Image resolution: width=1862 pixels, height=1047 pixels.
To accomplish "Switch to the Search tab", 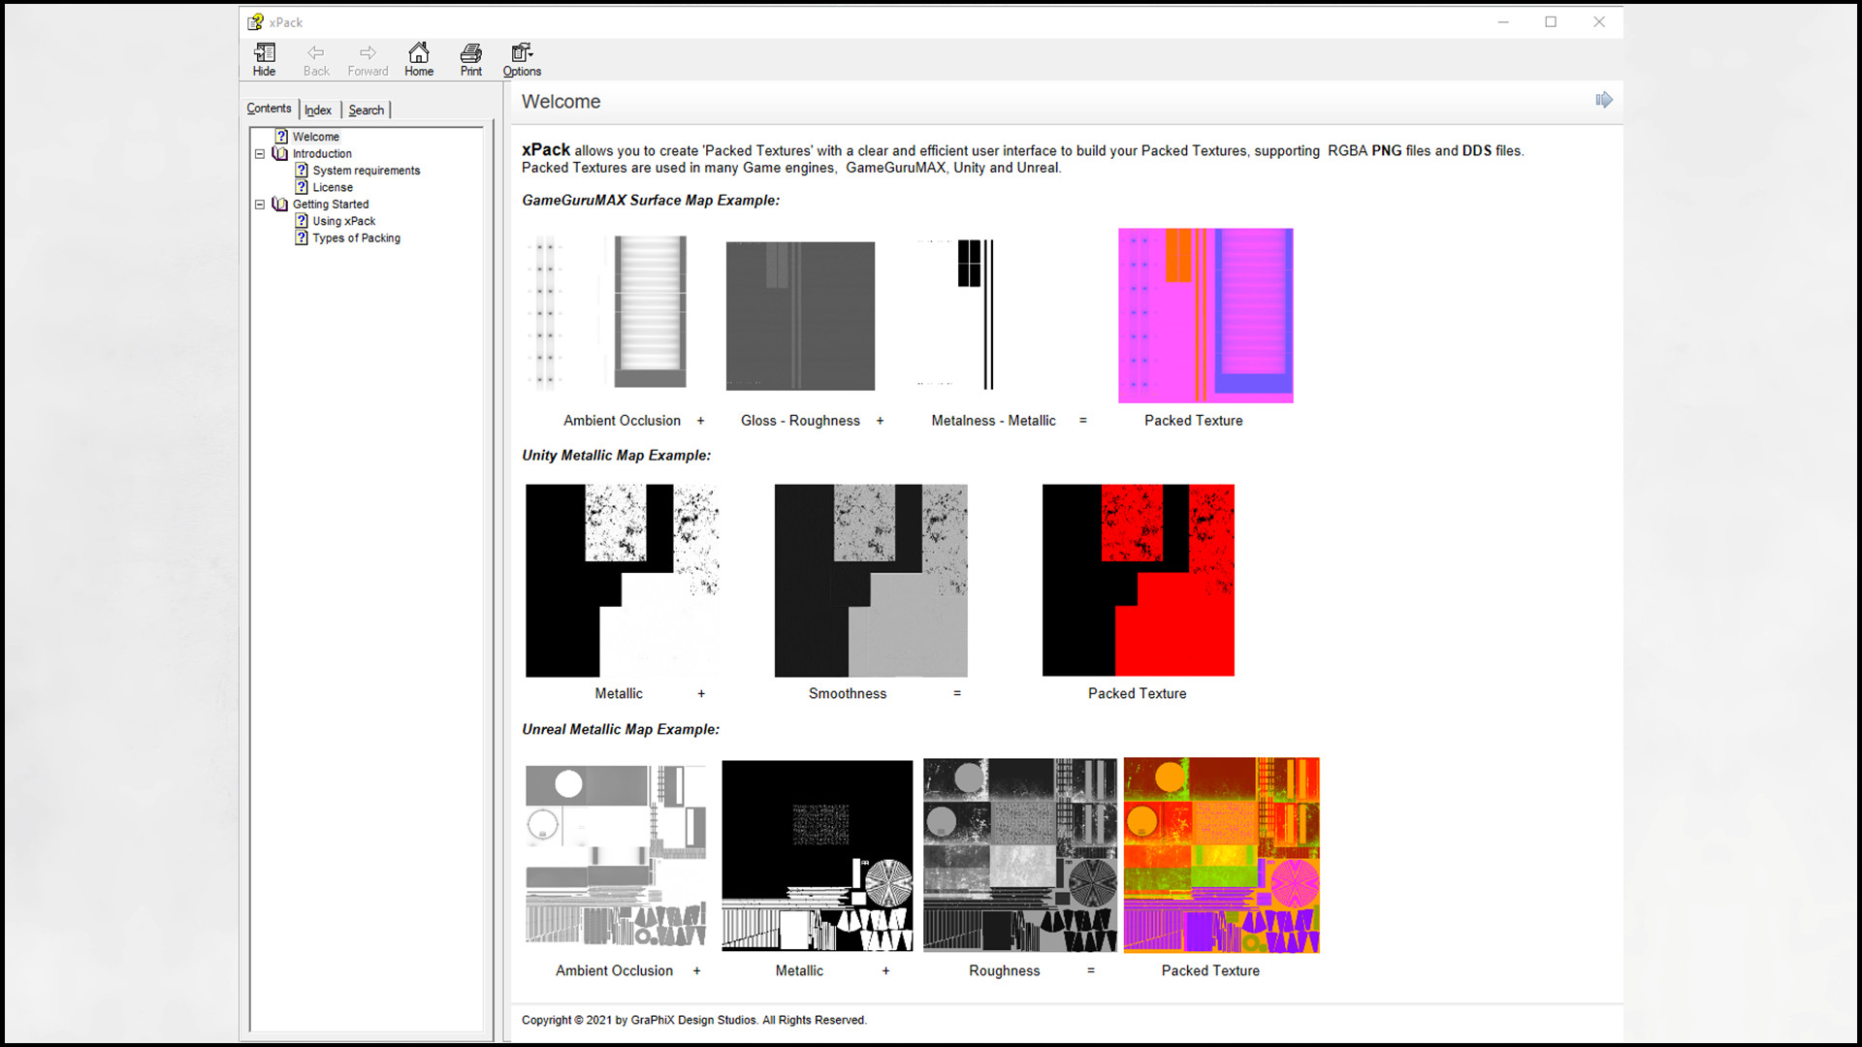I will pyautogui.click(x=367, y=110).
